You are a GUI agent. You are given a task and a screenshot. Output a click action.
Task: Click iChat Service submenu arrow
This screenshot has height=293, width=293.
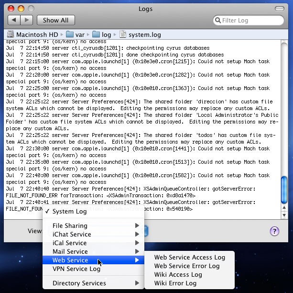pos(137,234)
